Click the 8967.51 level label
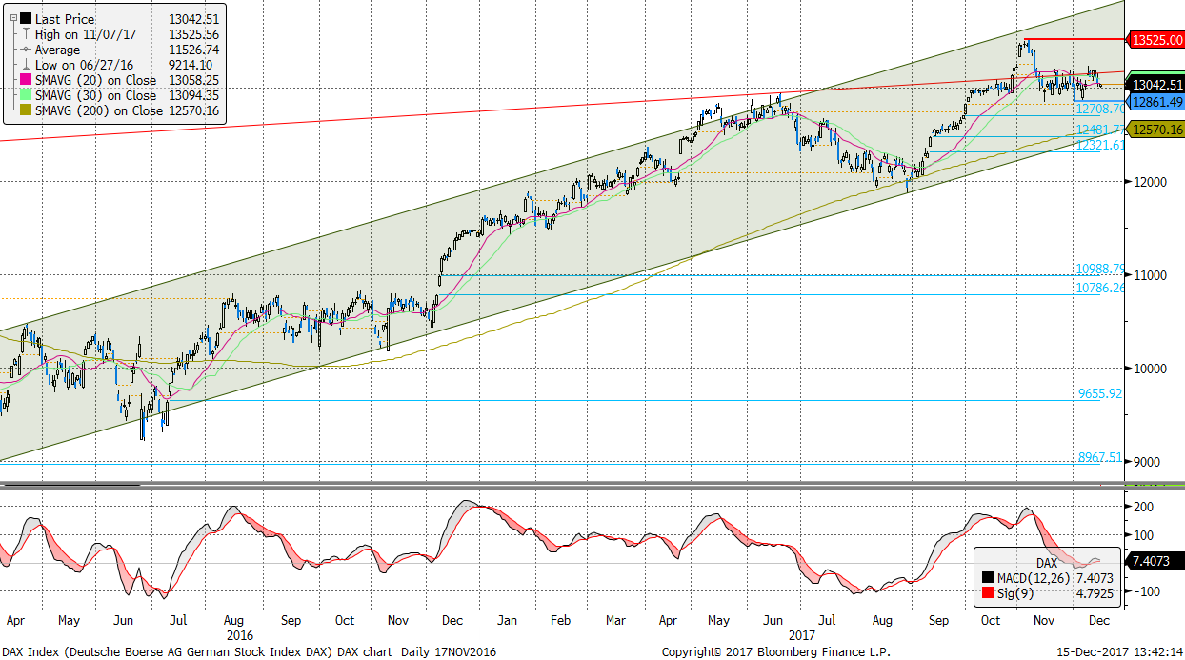The image size is (1185, 660). (1102, 458)
